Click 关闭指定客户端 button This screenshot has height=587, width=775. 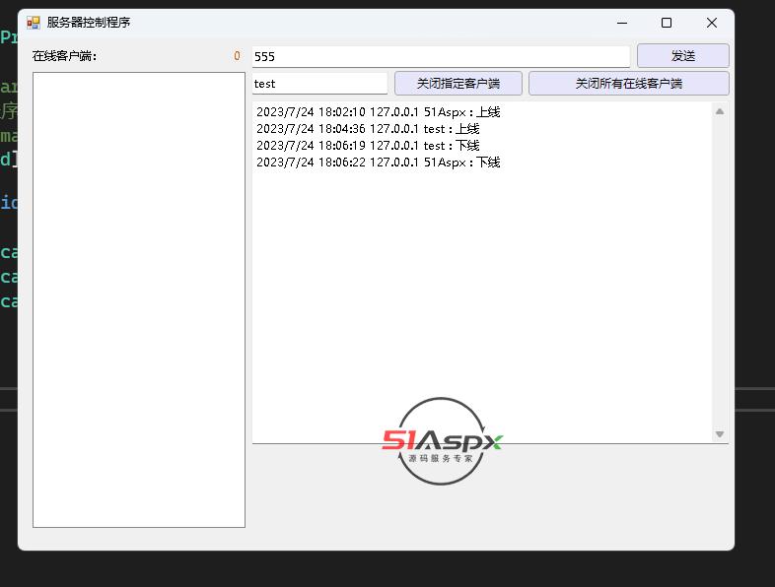click(458, 84)
